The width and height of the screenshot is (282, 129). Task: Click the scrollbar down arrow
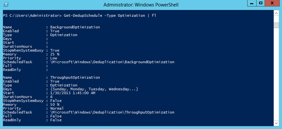(276, 123)
